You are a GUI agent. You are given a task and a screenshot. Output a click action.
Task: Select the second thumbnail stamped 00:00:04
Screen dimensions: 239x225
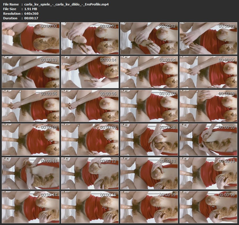149,72
